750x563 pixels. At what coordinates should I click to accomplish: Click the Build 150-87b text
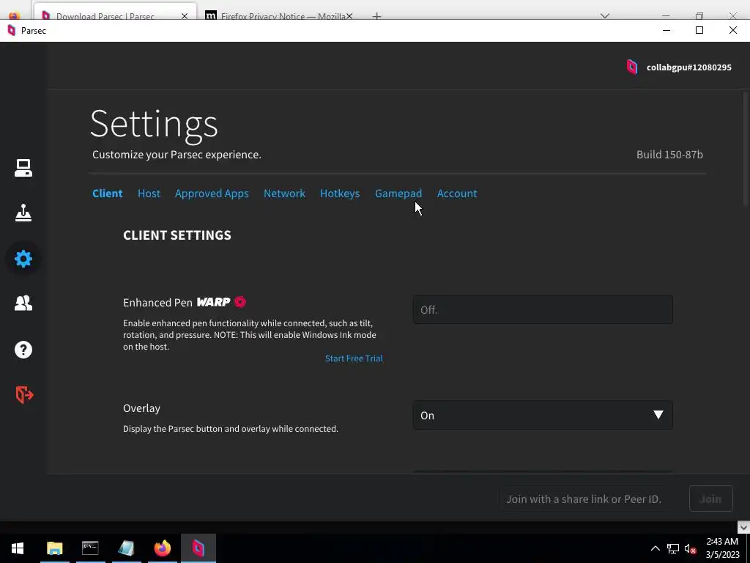point(669,155)
